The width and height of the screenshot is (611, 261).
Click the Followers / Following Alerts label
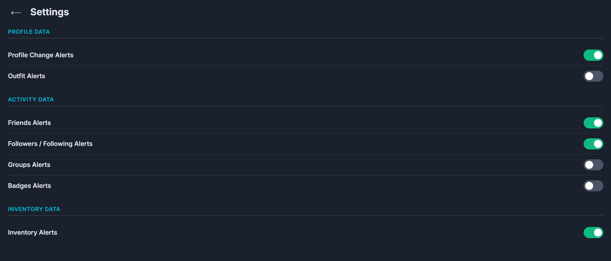pyautogui.click(x=50, y=144)
